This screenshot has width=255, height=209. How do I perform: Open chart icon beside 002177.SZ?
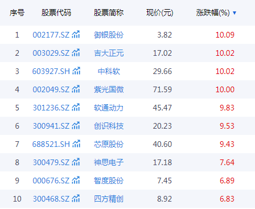(x=76, y=35)
